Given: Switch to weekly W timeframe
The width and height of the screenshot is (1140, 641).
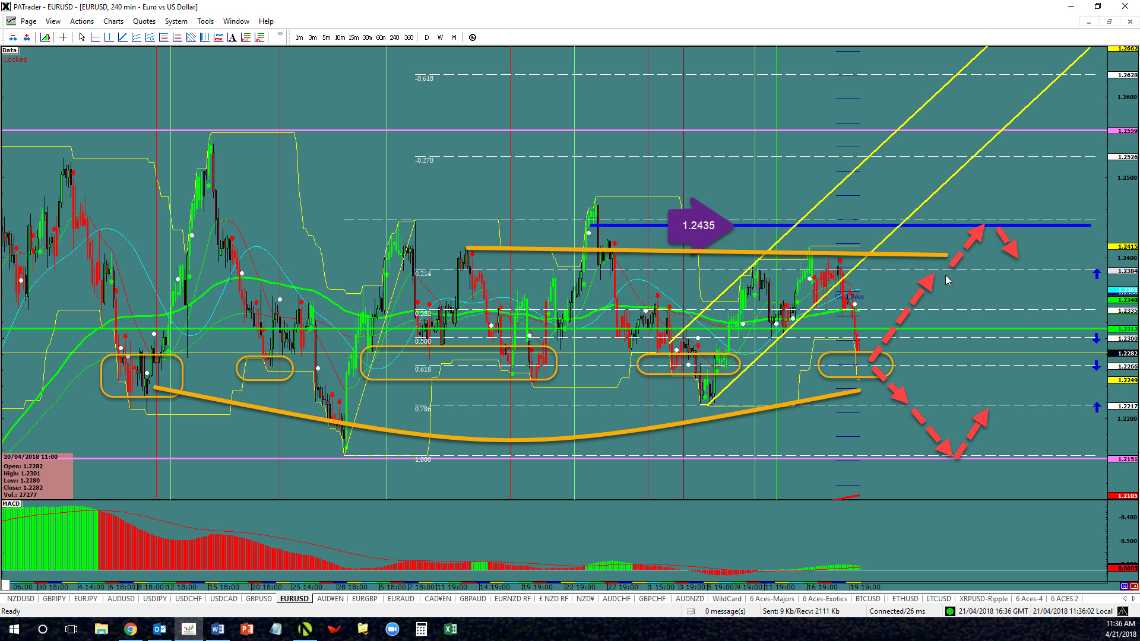Looking at the screenshot, I should pyautogui.click(x=440, y=37).
